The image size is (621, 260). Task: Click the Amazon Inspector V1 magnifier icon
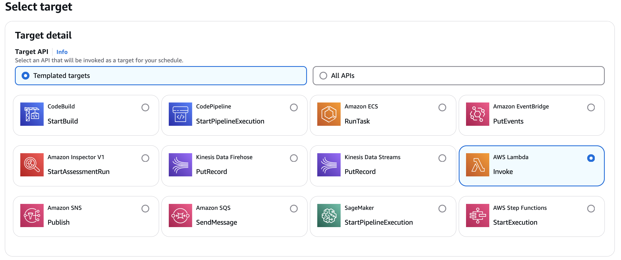[x=32, y=165]
